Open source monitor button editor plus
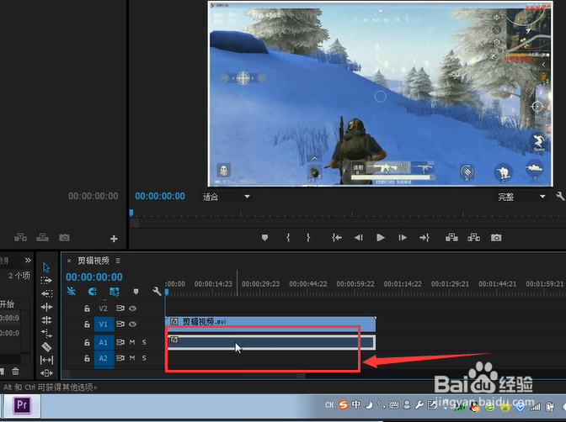 [114, 239]
